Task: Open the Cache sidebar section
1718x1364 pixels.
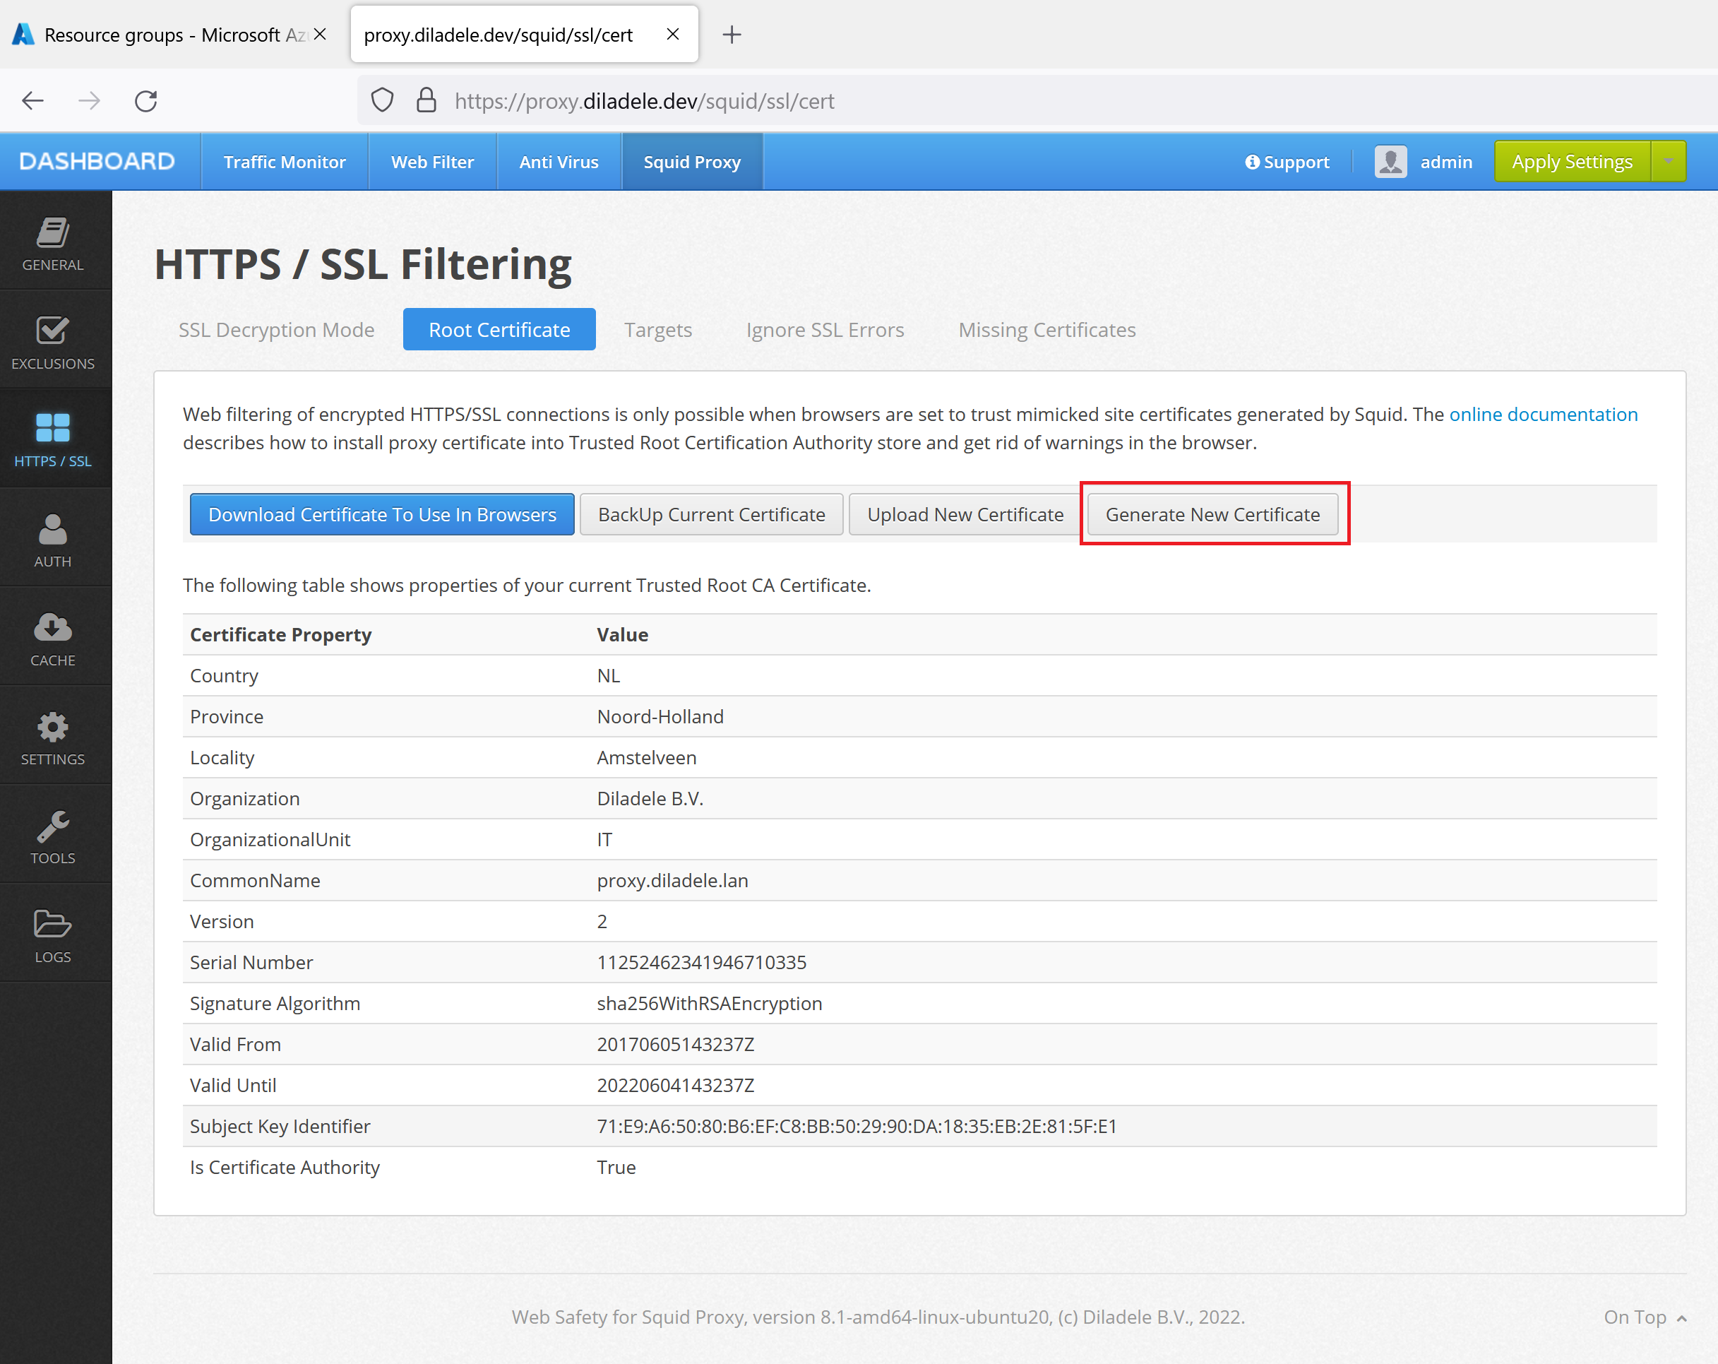Action: pos(54,639)
